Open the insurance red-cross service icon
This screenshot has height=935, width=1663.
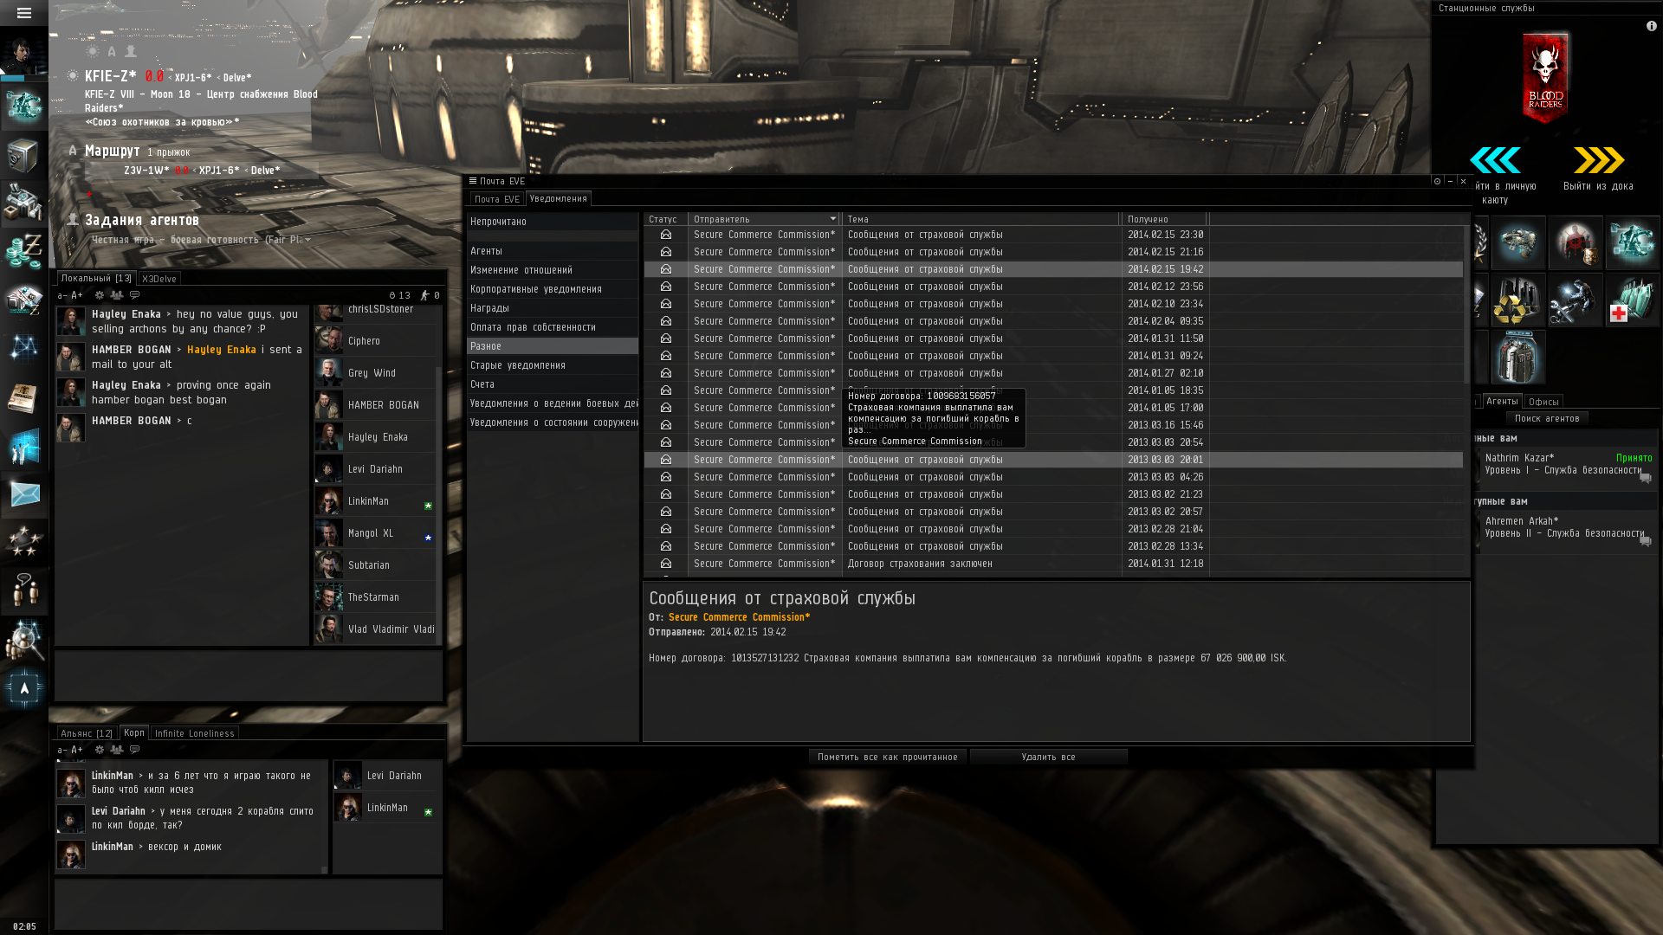tap(1632, 300)
